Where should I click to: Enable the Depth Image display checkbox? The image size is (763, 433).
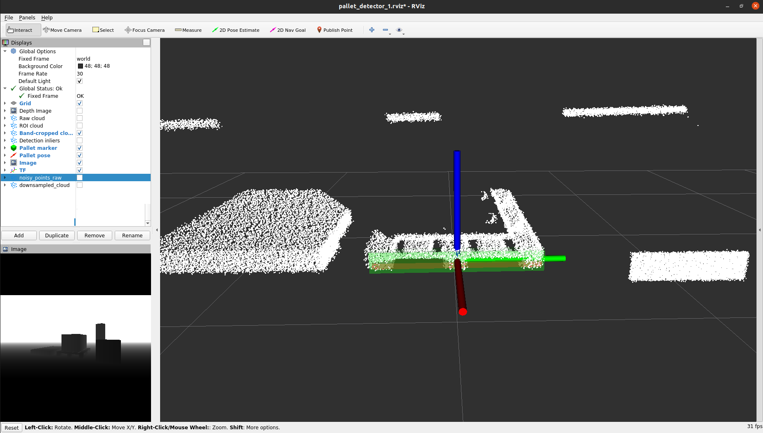(80, 111)
